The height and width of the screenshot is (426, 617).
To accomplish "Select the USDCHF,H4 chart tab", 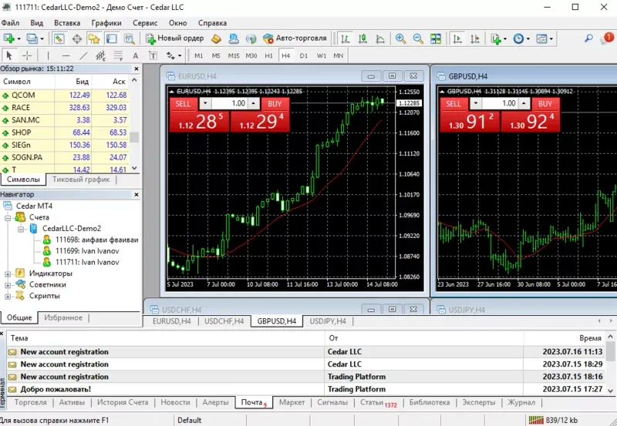I will point(224,321).
